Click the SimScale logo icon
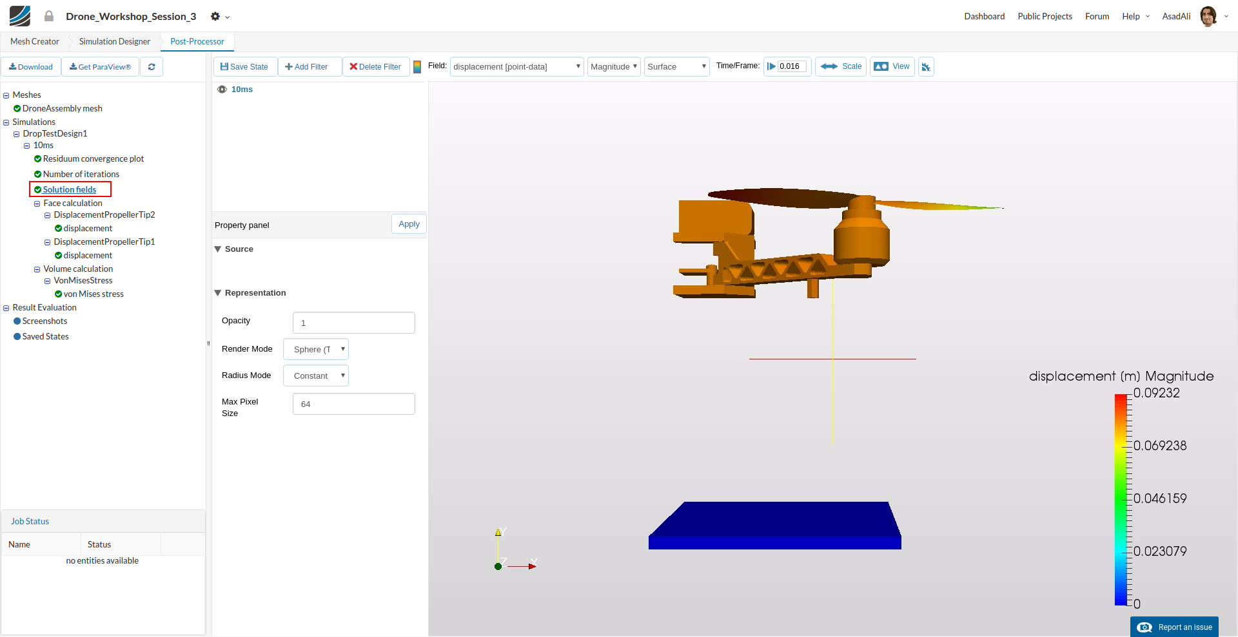Viewport: 1238px width, 637px height. [20, 16]
